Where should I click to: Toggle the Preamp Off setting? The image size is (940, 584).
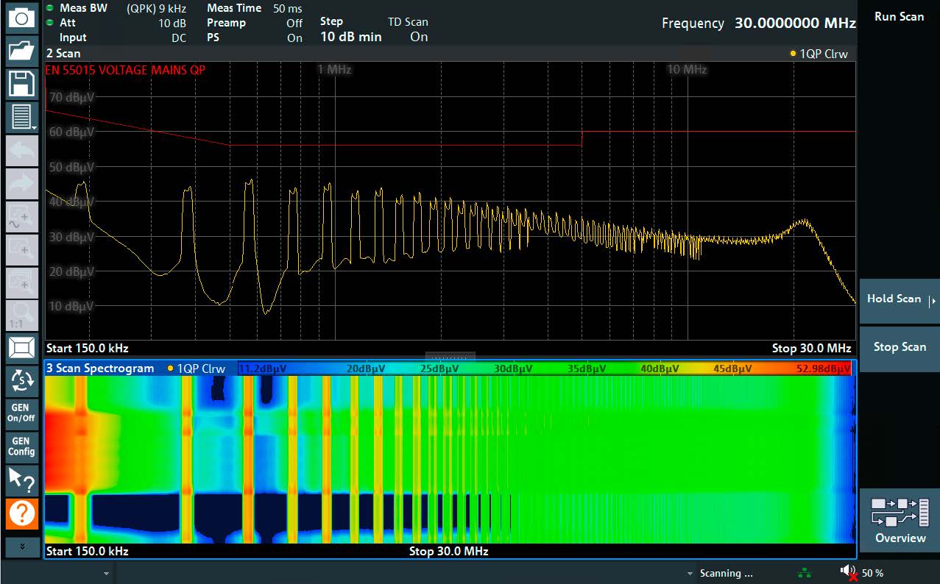pos(294,23)
